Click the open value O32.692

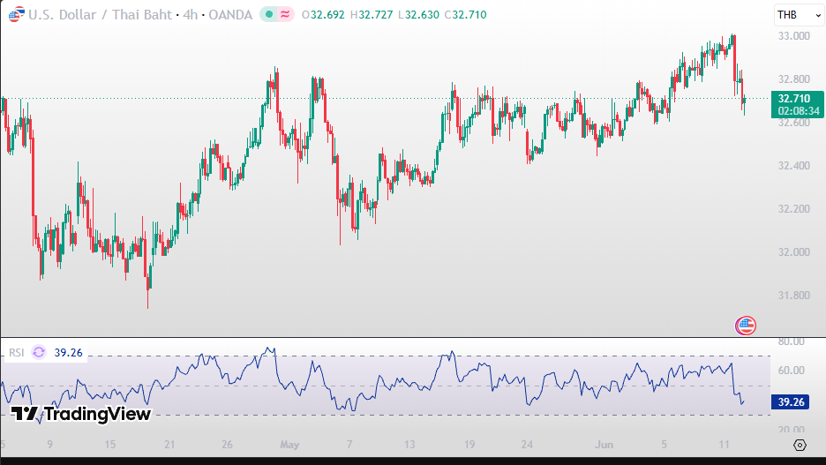coord(323,15)
